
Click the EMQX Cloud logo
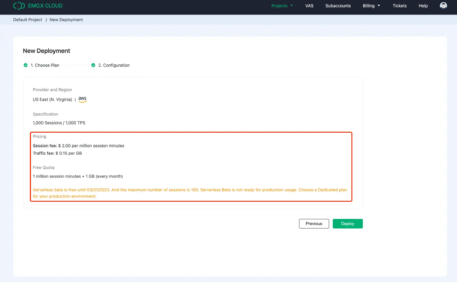(38, 6)
